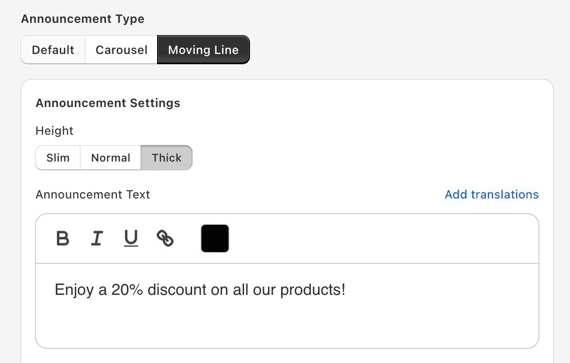Click the 'Enjoy a 20%' message text
The image size is (570, 363).
(x=99, y=290)
